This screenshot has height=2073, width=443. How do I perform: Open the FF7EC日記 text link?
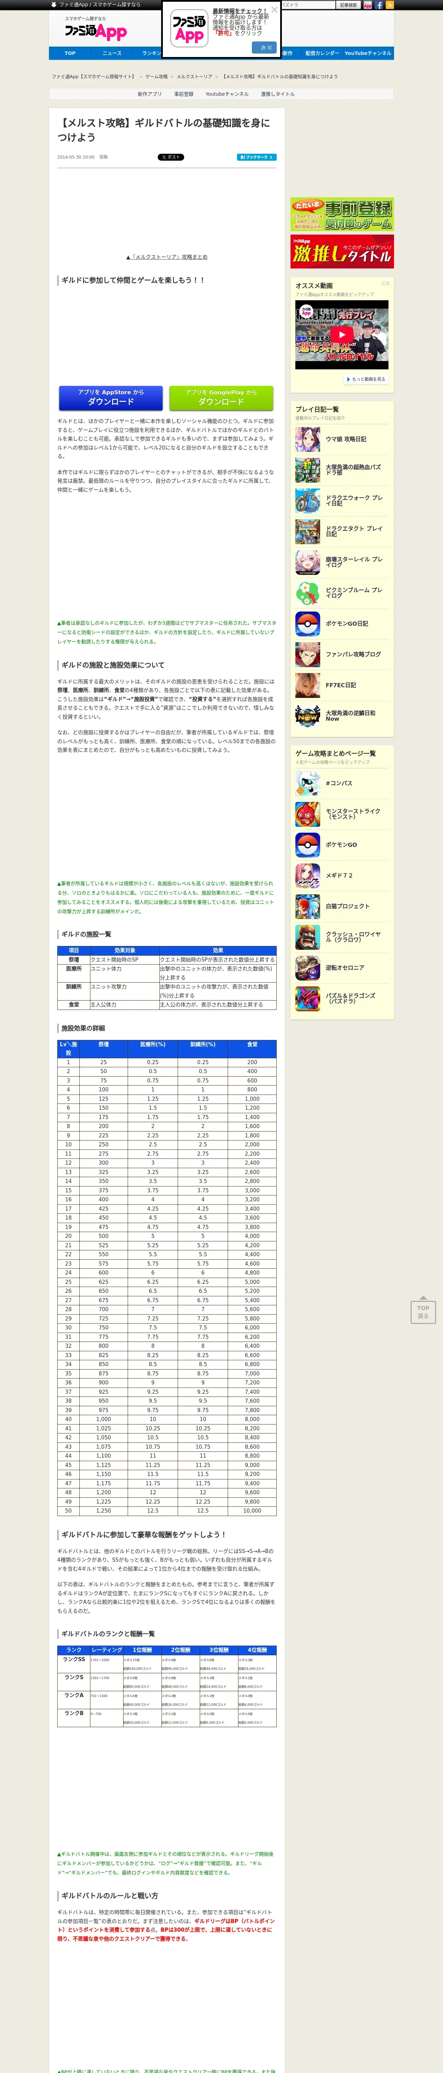coord(342,685)
